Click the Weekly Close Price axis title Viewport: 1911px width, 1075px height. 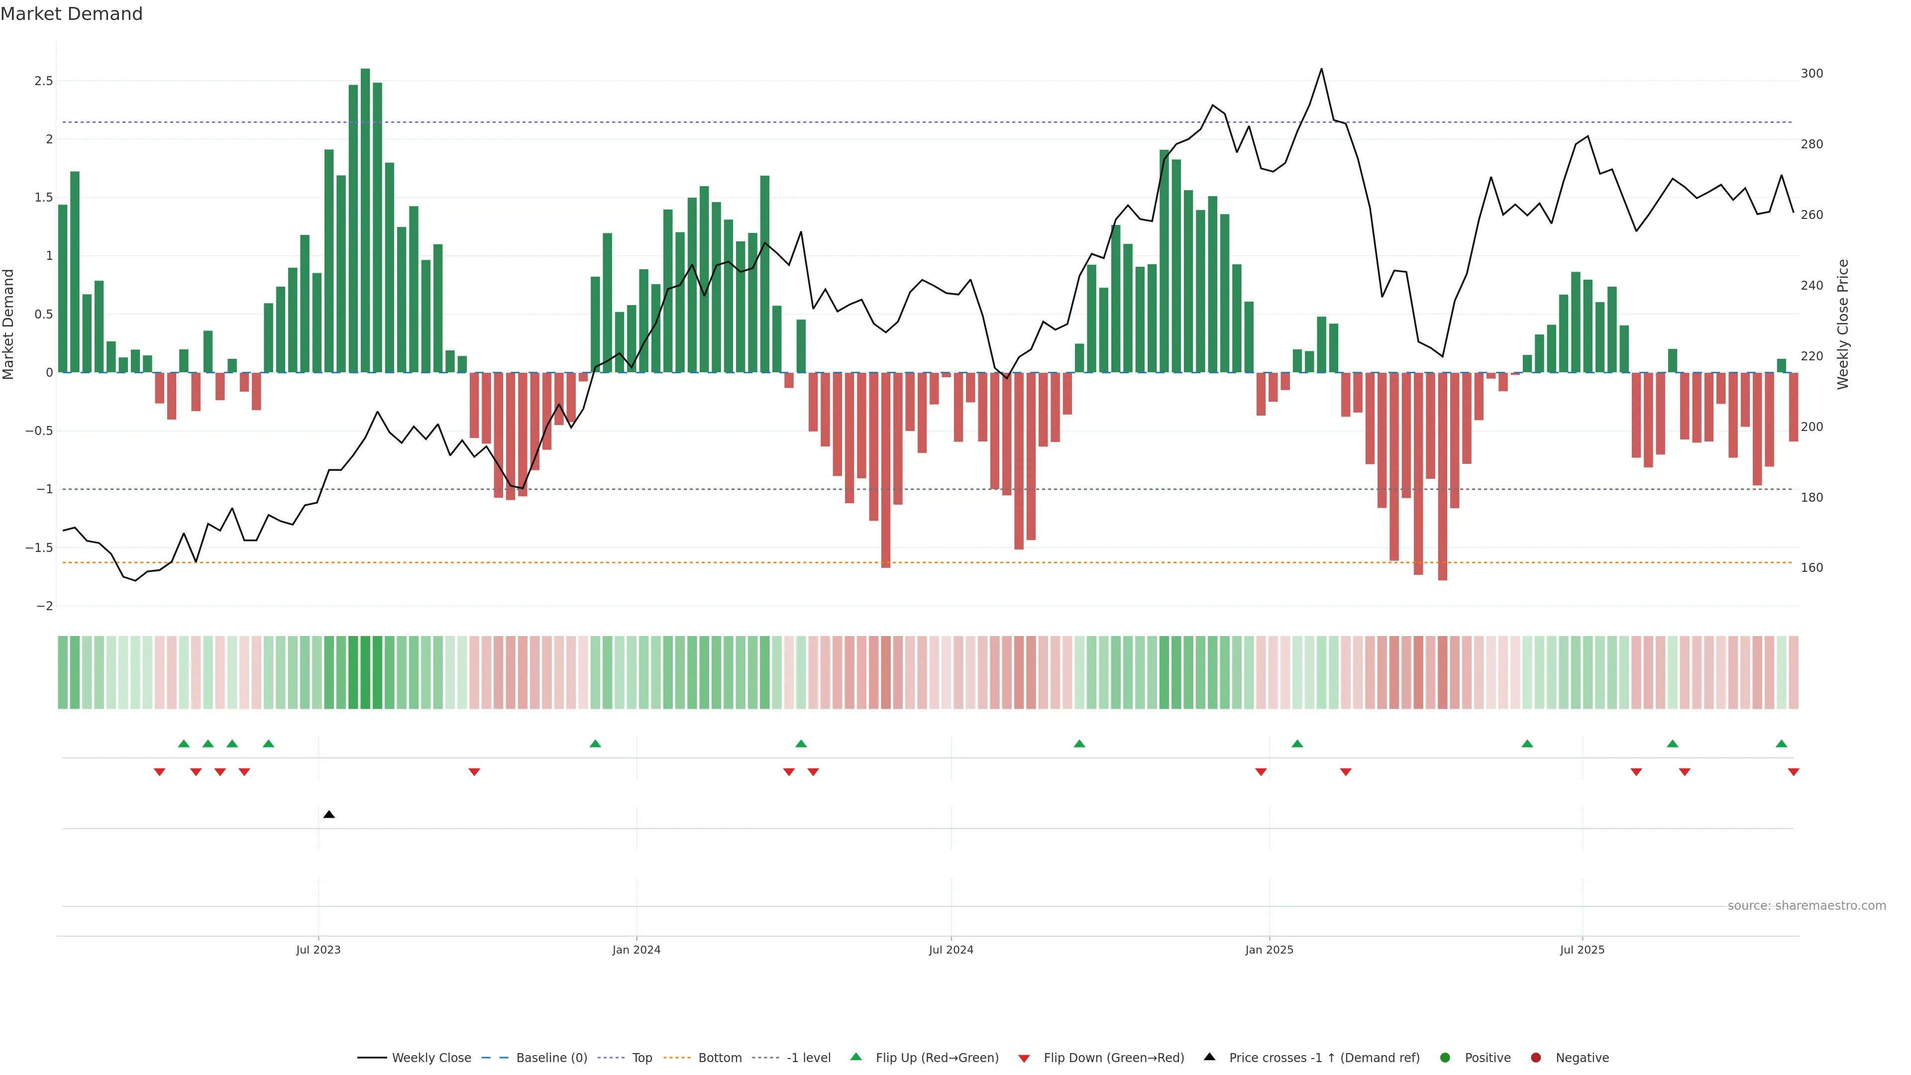1843,324
